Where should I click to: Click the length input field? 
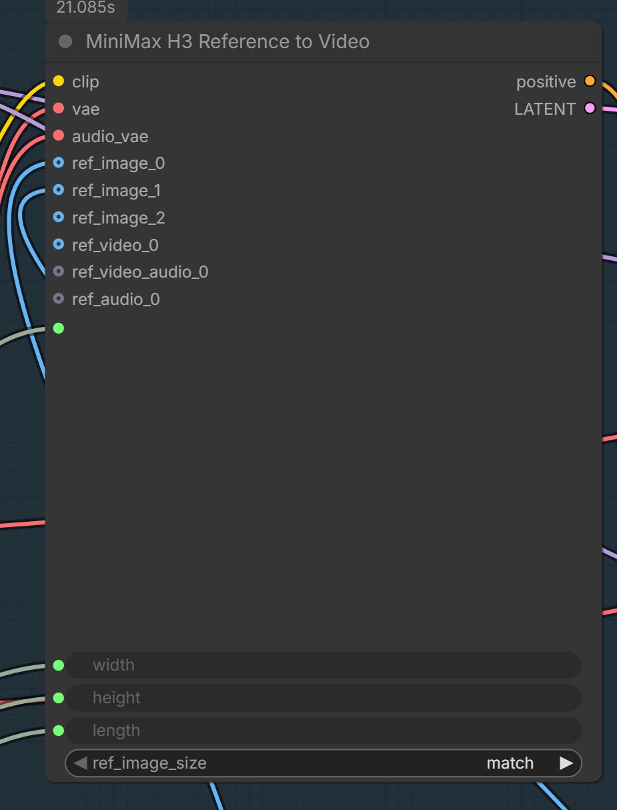pyautogui.click(x=324, y=731)
